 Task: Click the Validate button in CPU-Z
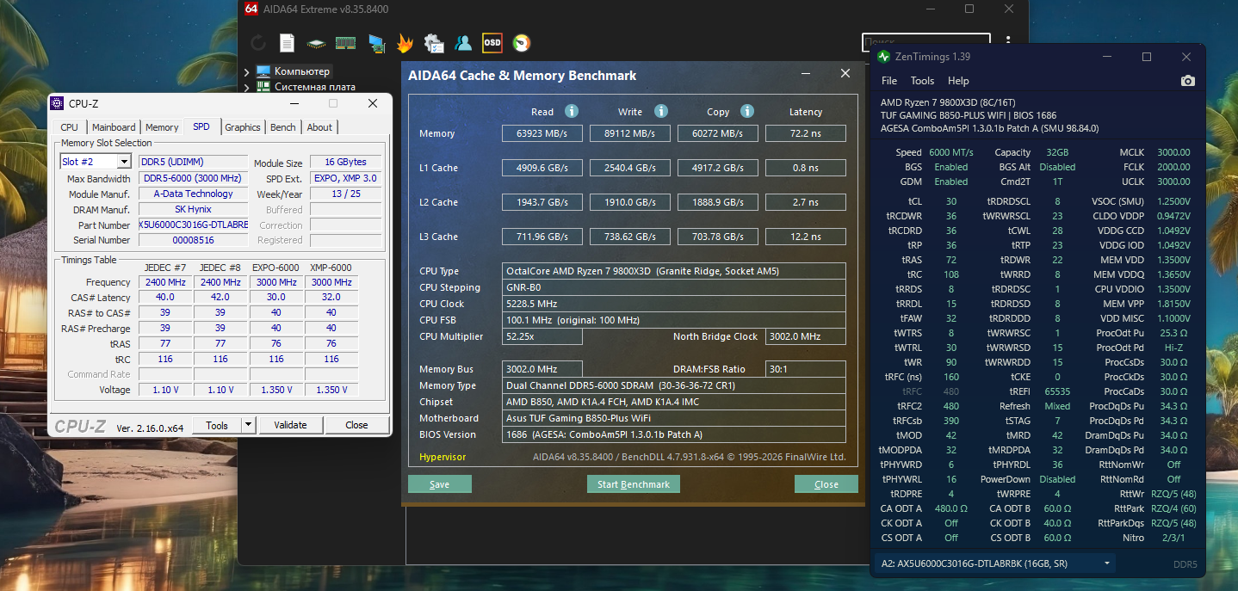pyautogui.click(x=290, y=425)
